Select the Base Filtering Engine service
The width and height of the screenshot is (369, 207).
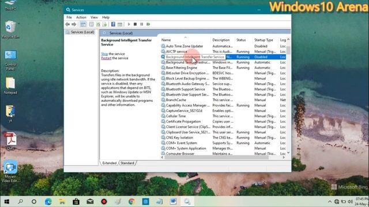[182, 68]
